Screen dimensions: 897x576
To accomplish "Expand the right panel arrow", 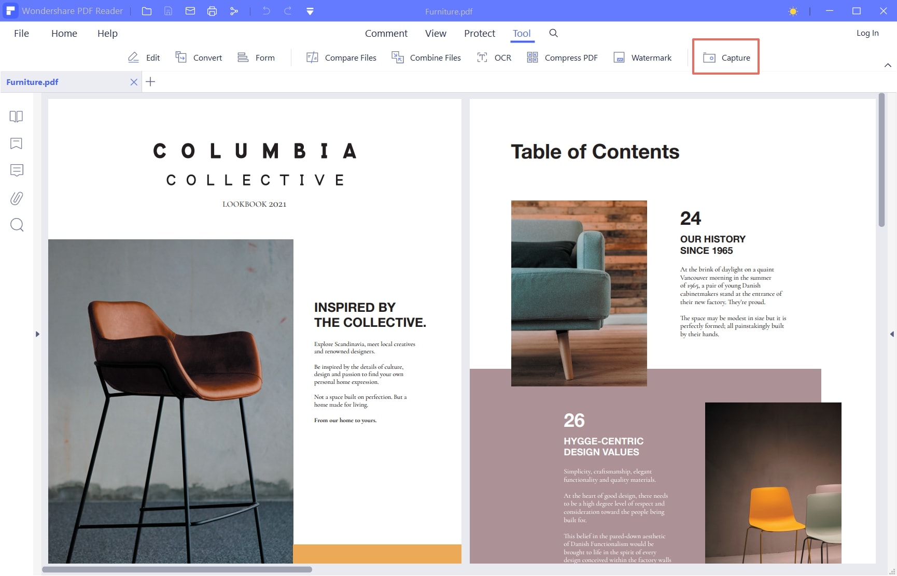I will 892,334.
